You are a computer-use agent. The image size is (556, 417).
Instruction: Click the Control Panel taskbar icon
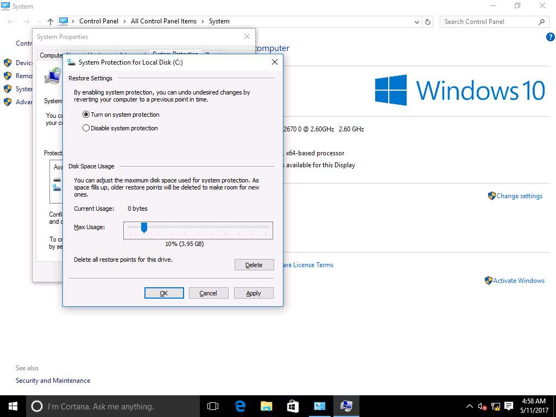click(319, 406)
